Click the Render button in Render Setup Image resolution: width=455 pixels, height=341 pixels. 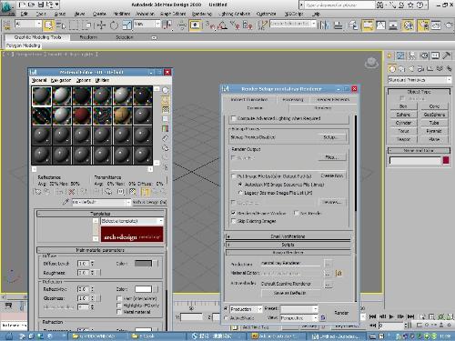(x=341, y=313)
